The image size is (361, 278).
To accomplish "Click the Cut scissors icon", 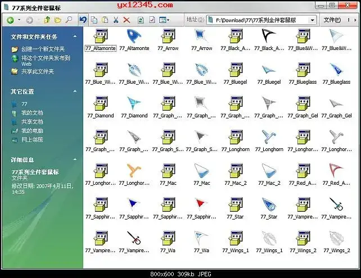I will click(116, 20).
